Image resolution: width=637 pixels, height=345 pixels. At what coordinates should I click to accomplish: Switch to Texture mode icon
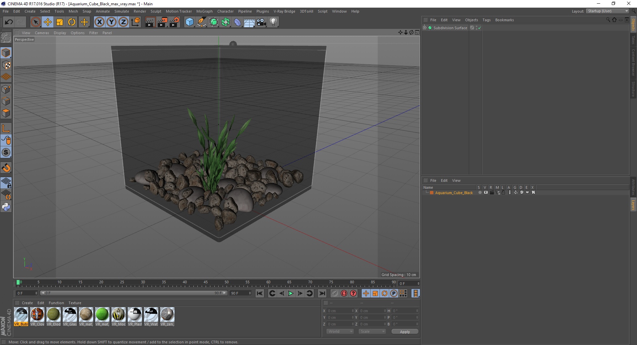coord(6,65)
